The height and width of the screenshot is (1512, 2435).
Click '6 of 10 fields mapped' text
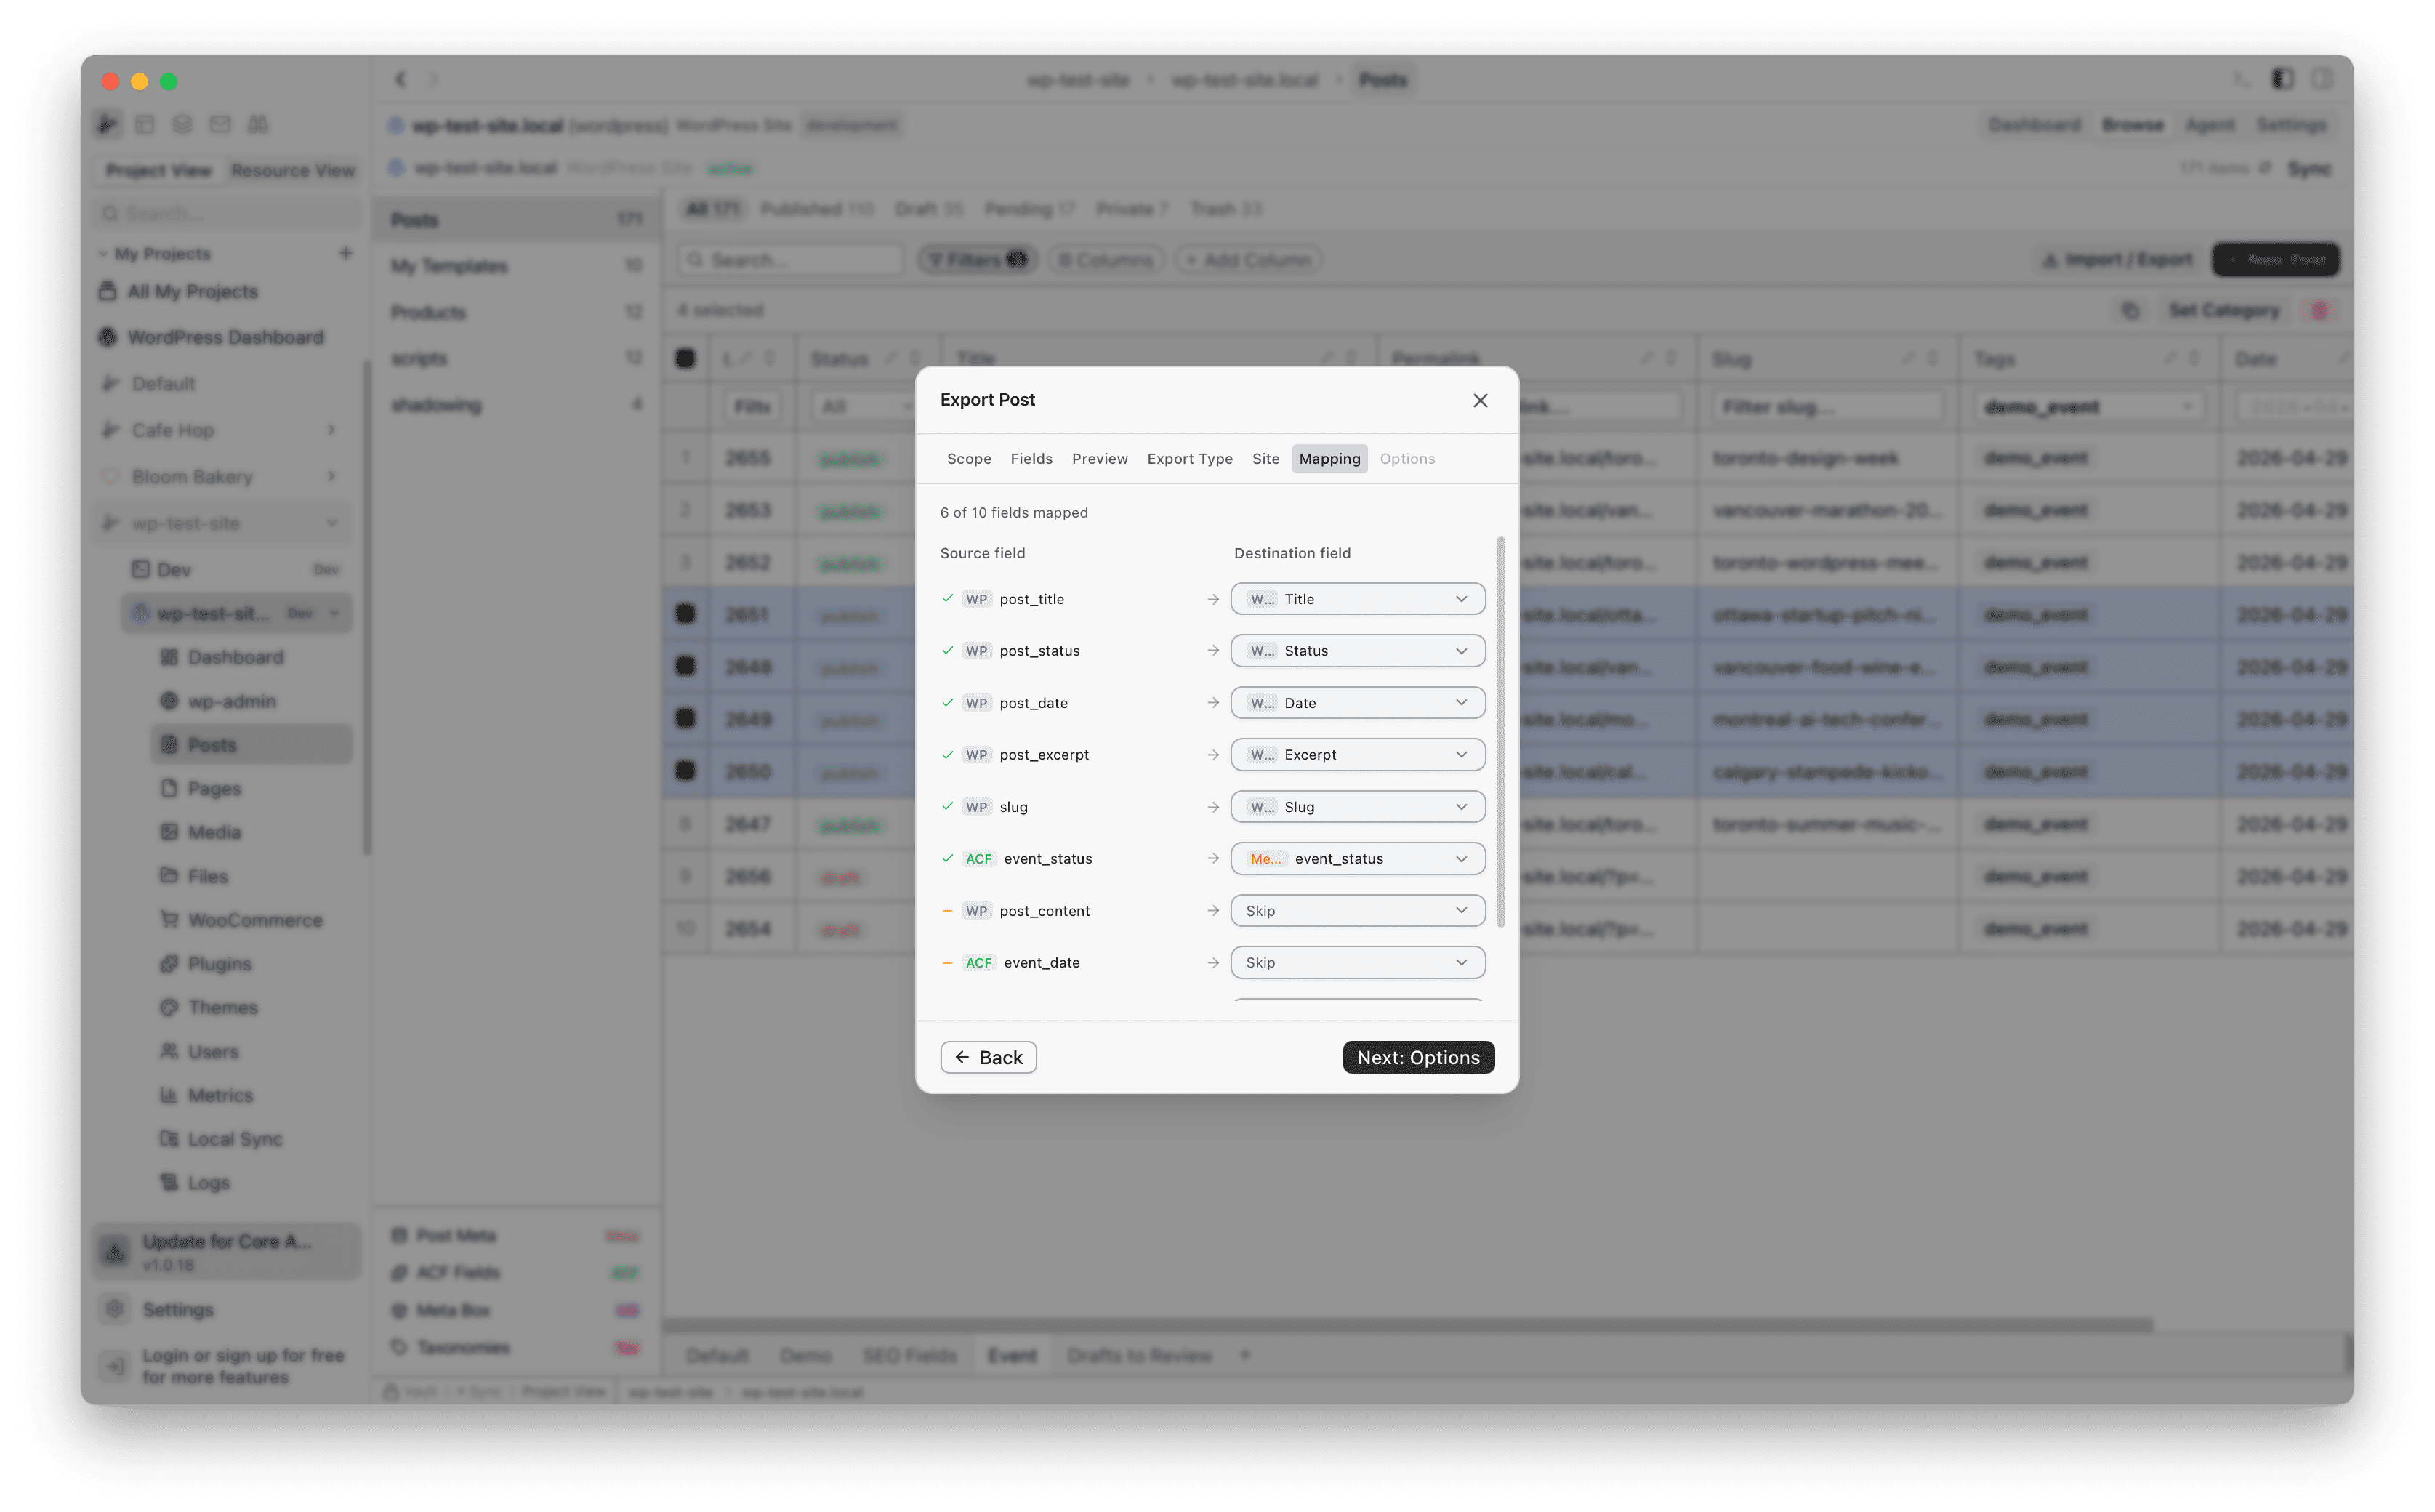pos(1013,512)
